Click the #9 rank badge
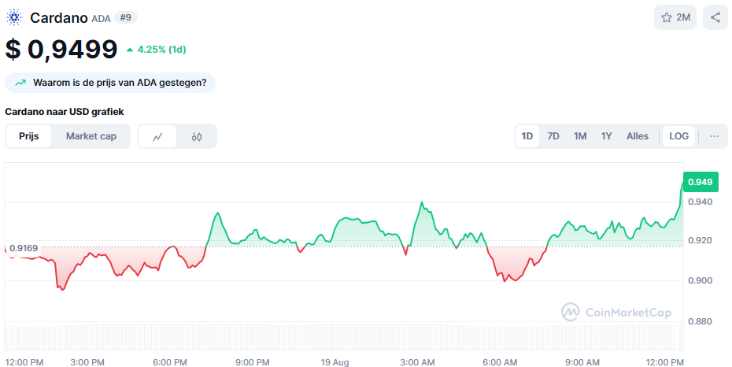 tap(126, 18)
